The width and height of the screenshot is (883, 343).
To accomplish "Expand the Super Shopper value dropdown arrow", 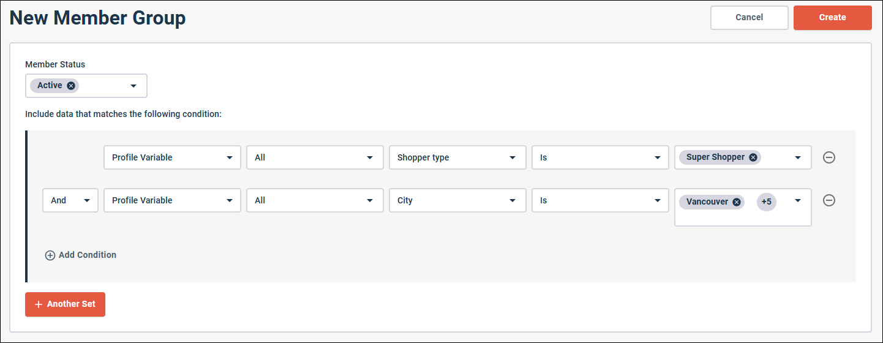I will point(798,157).
